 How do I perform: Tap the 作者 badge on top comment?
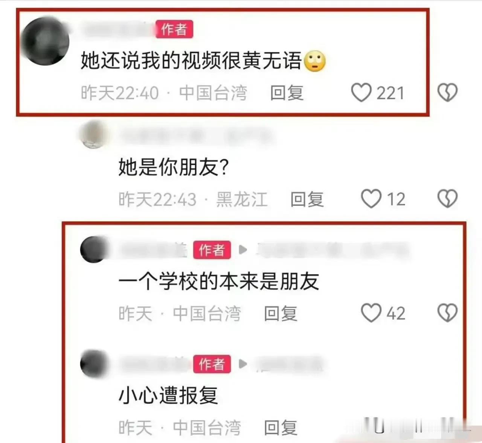point(174,29)
